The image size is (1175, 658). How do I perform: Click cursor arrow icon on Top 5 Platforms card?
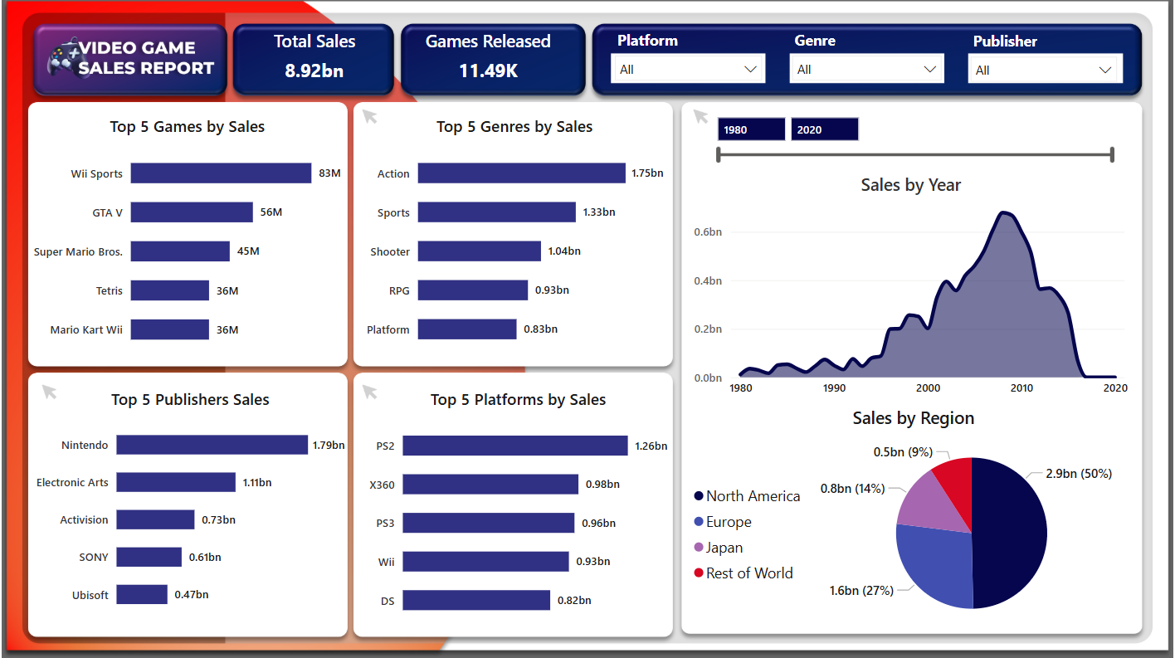370,392
